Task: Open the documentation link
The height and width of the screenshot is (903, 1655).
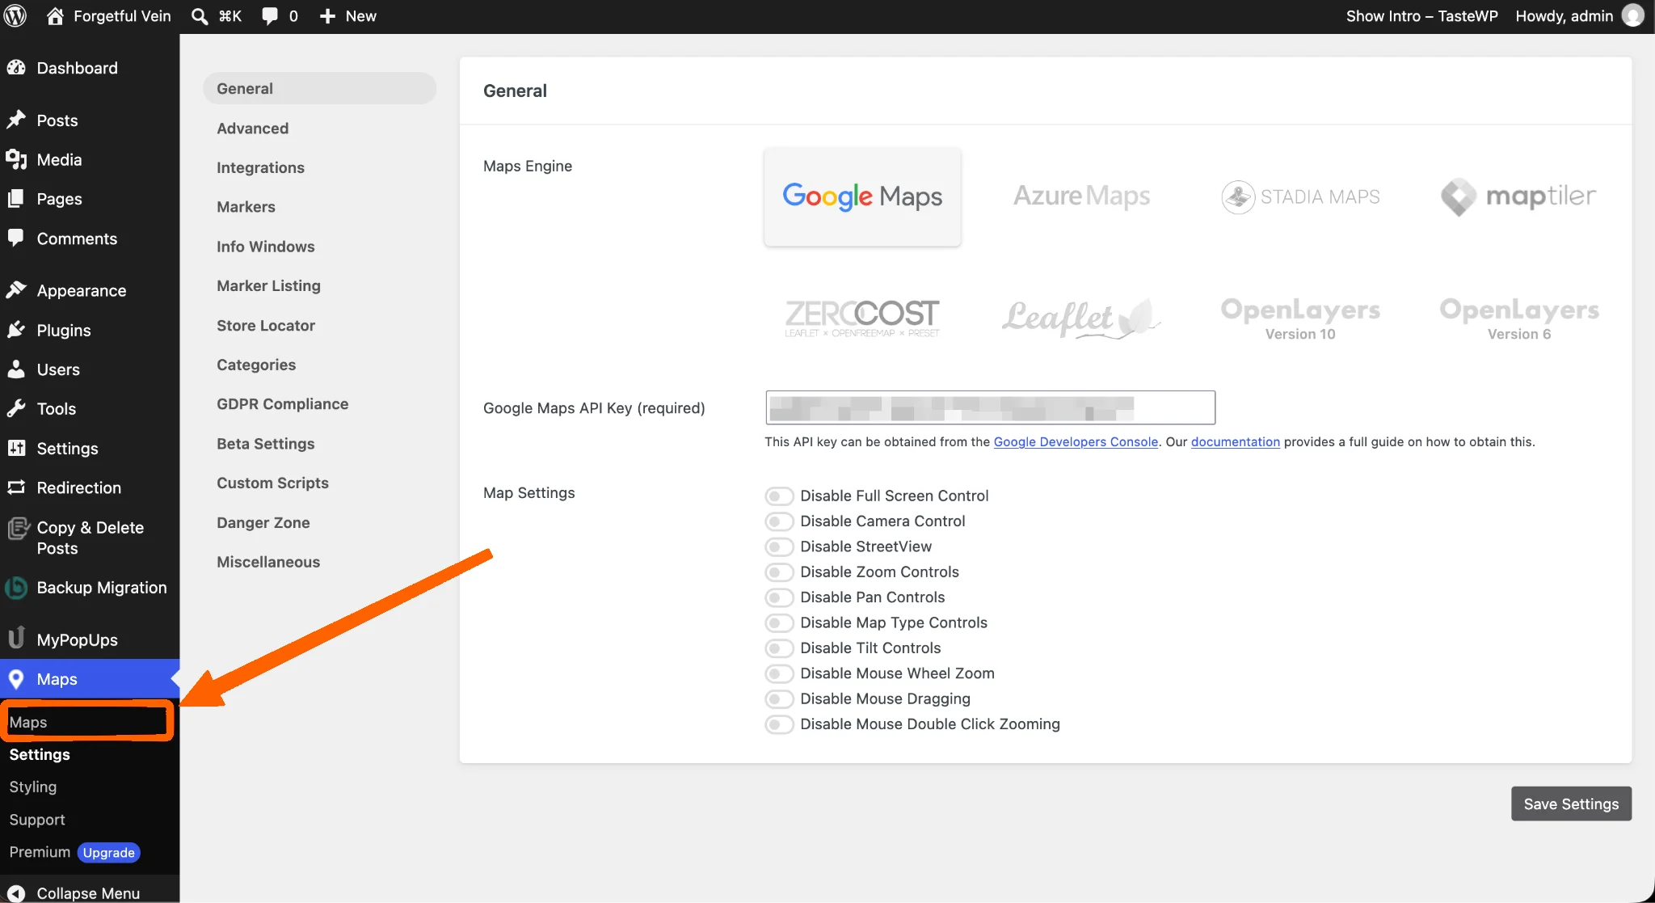Action: click(x=1235, y=442)
